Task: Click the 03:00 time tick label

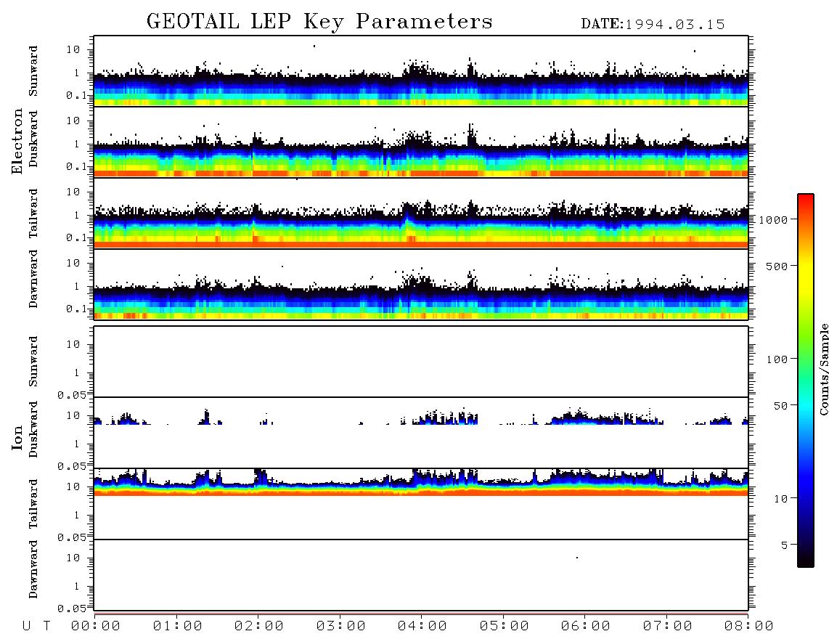Action: click(x=340, y=626)
